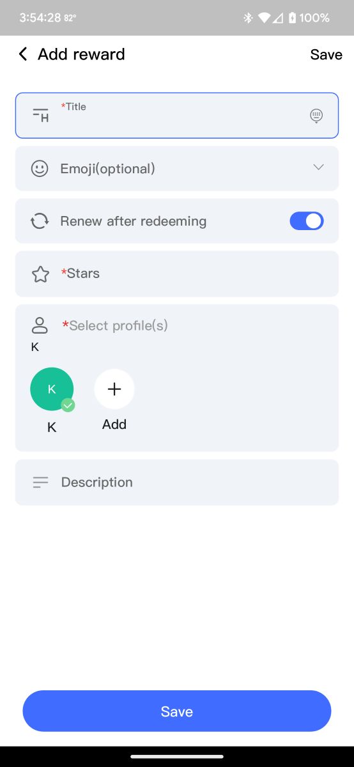The height and width of the screenshot is (767, 354).
Task: Tap the three-lines Description icon
Action: point(40,483)
